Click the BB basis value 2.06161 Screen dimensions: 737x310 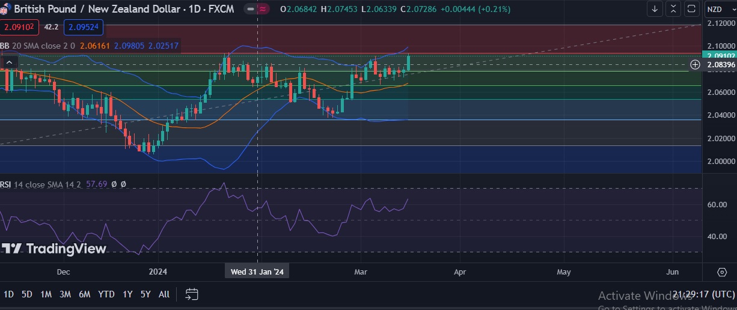coord(94,46)
